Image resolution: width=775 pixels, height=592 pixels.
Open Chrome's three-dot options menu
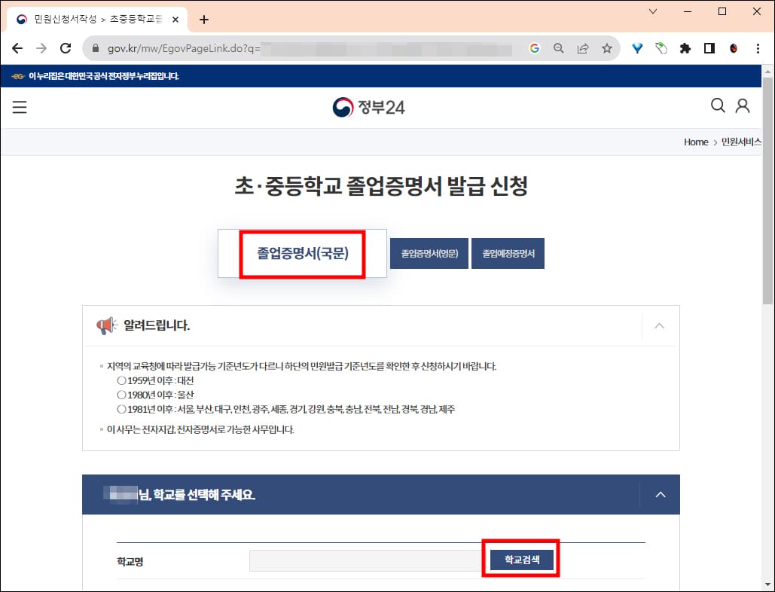tap(758, 47)
